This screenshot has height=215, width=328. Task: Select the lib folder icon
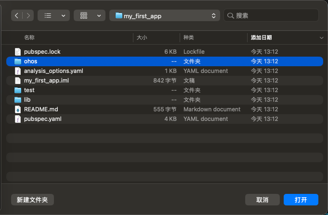(x=18, y=100)
